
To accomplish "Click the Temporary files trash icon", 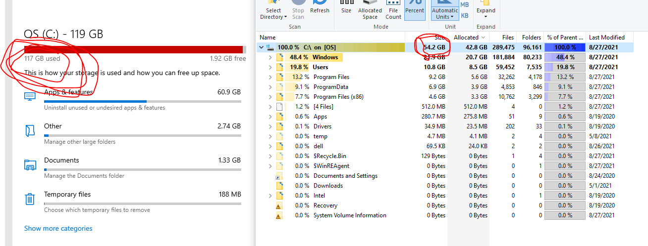I will (30, 199).
